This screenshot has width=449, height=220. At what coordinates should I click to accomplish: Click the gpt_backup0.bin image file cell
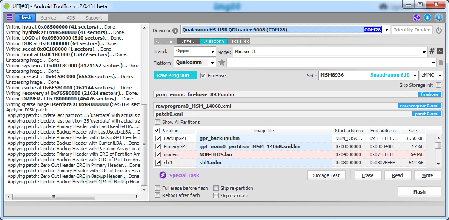click(x=264, y=139)
